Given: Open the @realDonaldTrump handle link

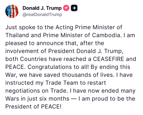Looking at the screenshot, I should pos(42,15).
